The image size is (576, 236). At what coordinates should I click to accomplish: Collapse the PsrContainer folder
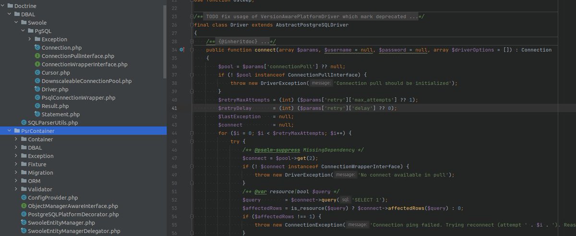10,131
